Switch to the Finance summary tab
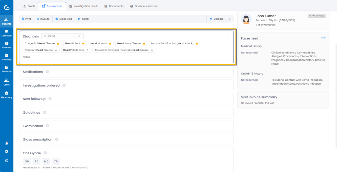The width and height of the screenshot is (337, 172). click(x=144, y=6)
